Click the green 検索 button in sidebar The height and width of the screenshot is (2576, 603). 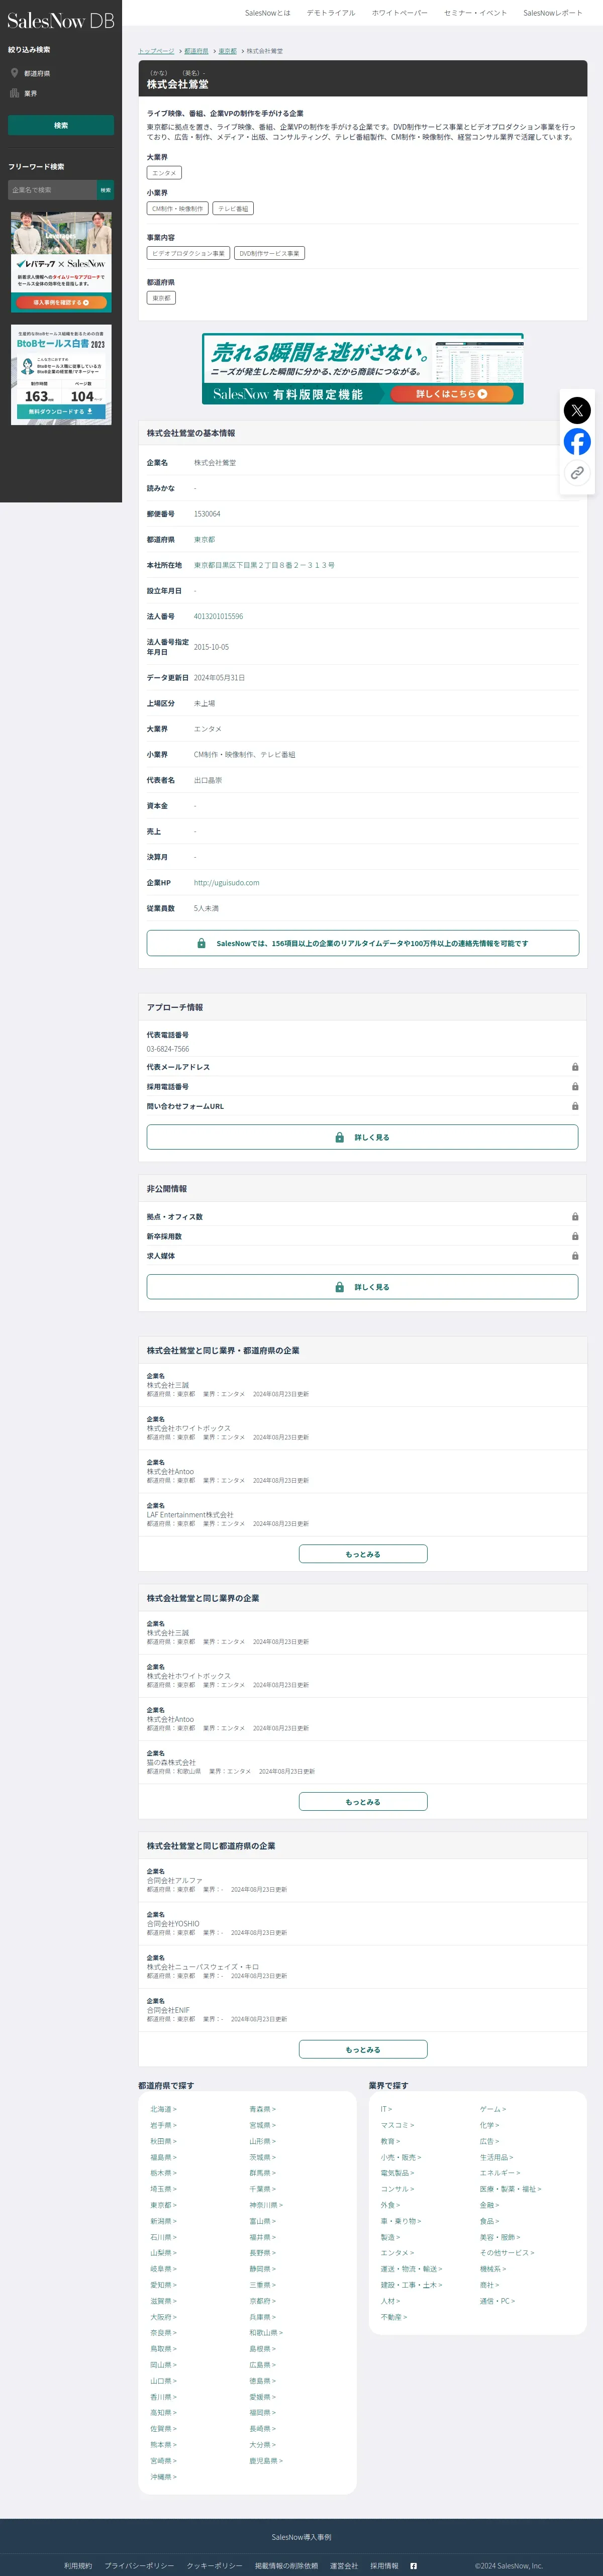pyautogui.click(x=61, y=125)
